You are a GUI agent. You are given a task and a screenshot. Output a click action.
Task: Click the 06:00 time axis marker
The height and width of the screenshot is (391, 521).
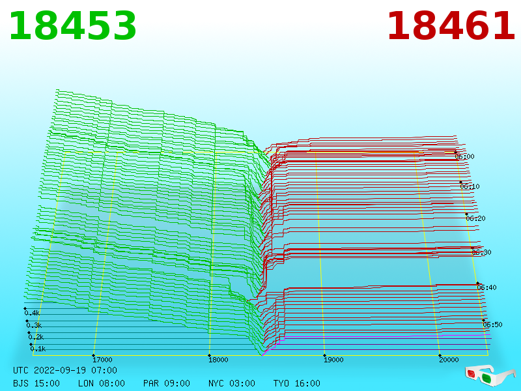464,156
